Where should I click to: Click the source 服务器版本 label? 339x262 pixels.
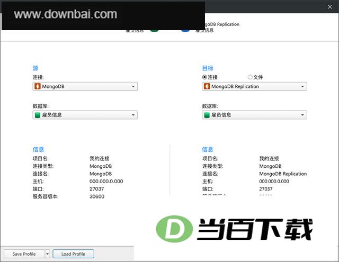click(46, 196)
